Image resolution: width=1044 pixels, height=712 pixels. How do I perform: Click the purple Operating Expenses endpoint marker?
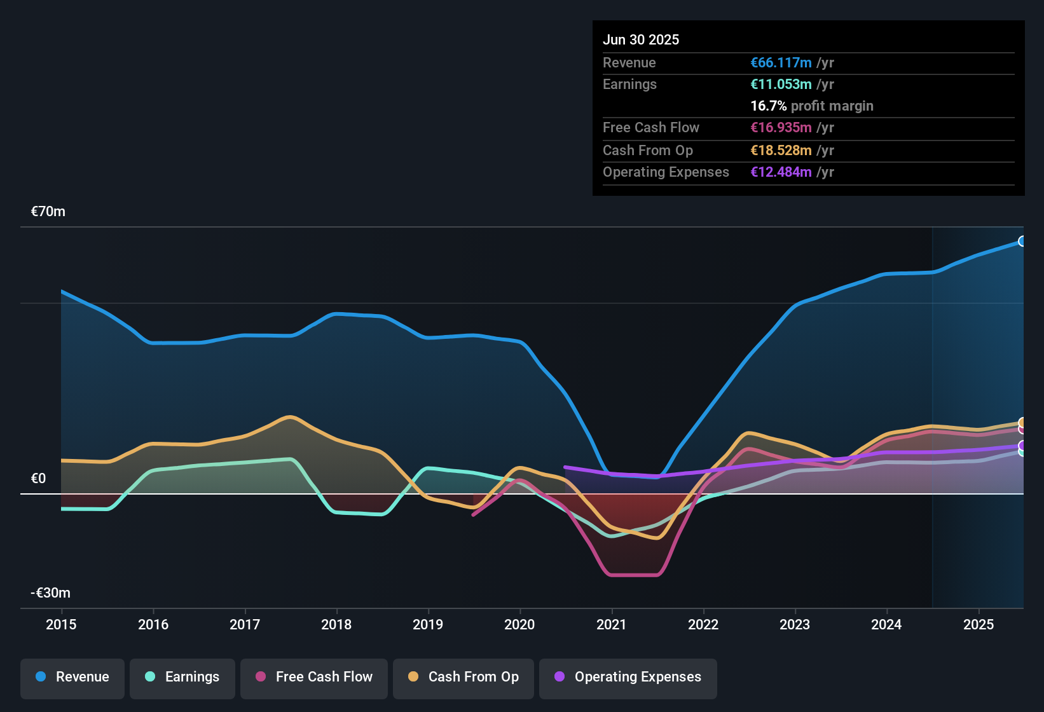click(1021, 446)
